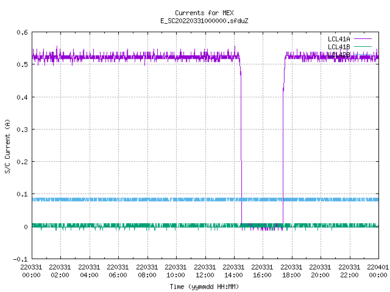The width and height of the screenshot is (390, 292).
Task: Click the blue LCL42B legend line sample
Action: 363,54
